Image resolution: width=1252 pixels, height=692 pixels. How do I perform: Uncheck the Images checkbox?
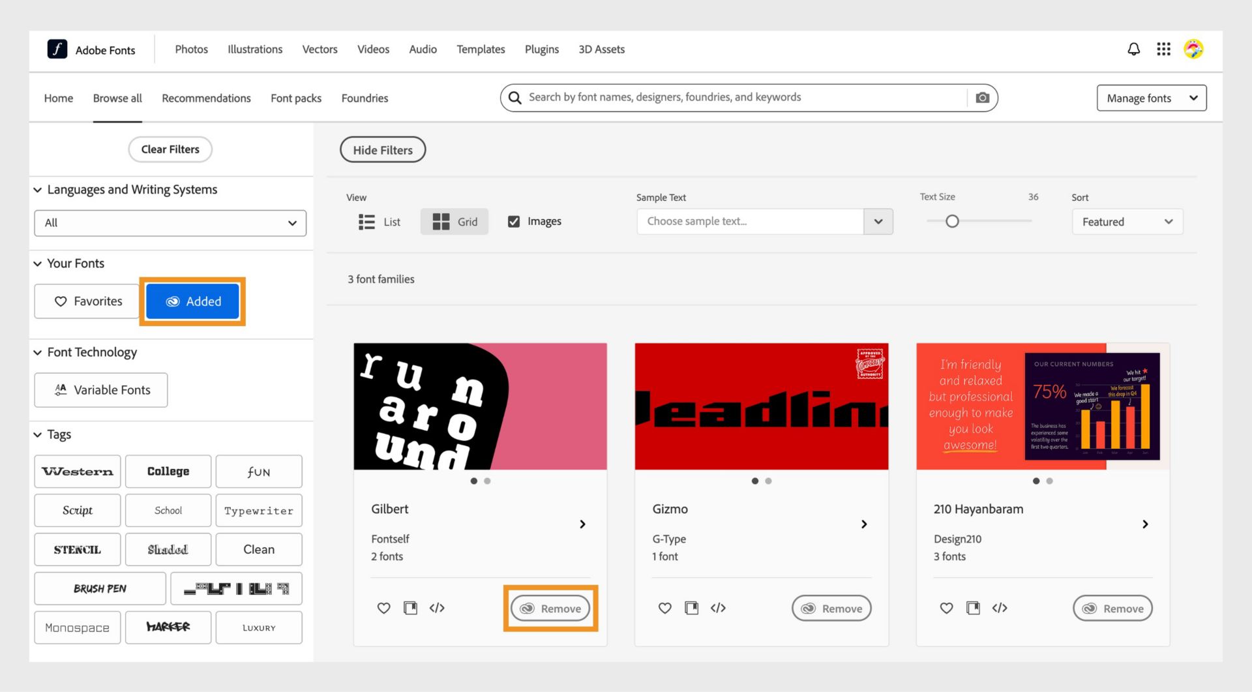[514, 221]
